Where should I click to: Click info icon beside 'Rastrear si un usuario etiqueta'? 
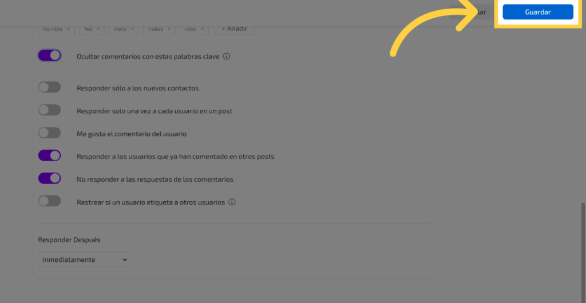tap(232, 202)
